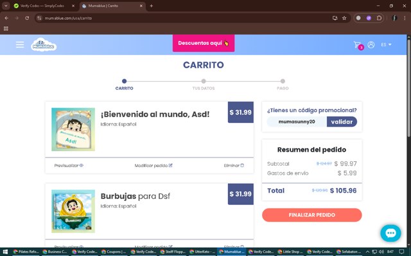The image size is (411, 256).
Task: Select the Carrito step marker
Action: tap(124, 81)
